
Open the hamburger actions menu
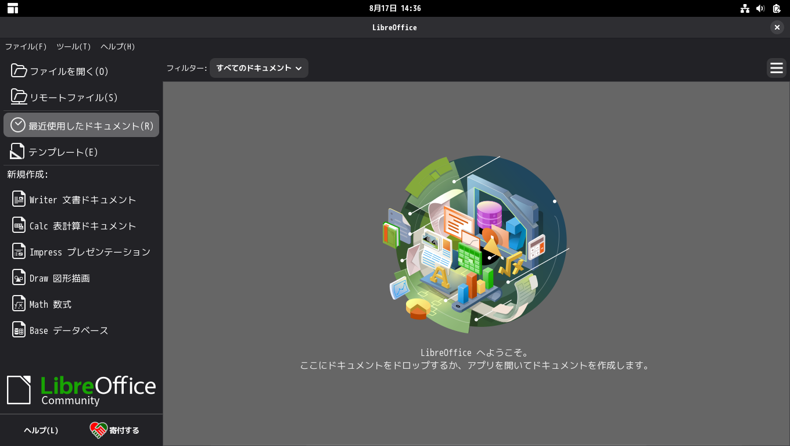click(x=777, y=68)
